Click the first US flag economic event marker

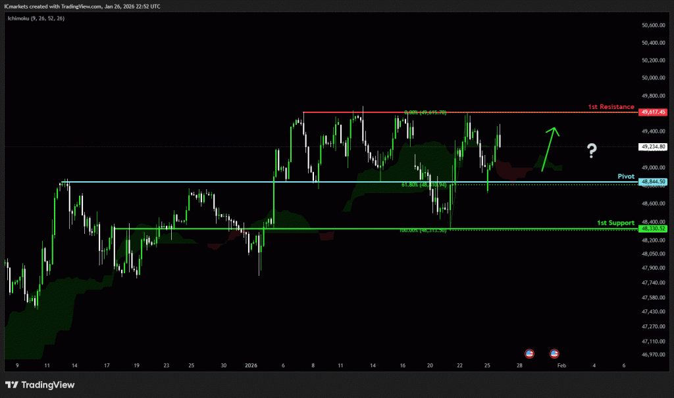point(530,353)
